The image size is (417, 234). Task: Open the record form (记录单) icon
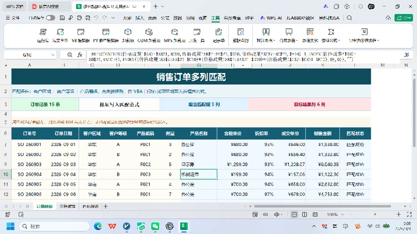tap(218, 32)
